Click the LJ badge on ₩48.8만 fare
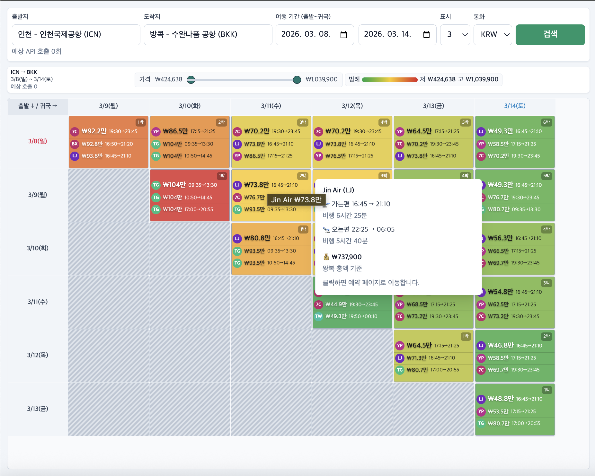595x476 pixels. tap(481, 399)
